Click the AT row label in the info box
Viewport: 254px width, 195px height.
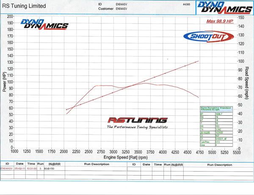click(x=202, y=120)
